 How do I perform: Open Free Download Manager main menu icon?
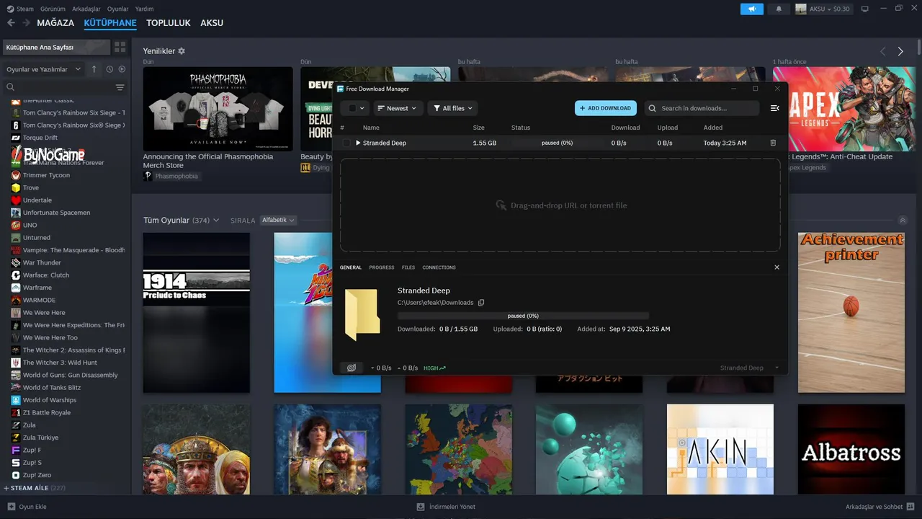pos(775,108)
